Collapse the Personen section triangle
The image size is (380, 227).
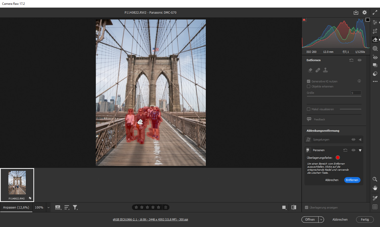360,150
